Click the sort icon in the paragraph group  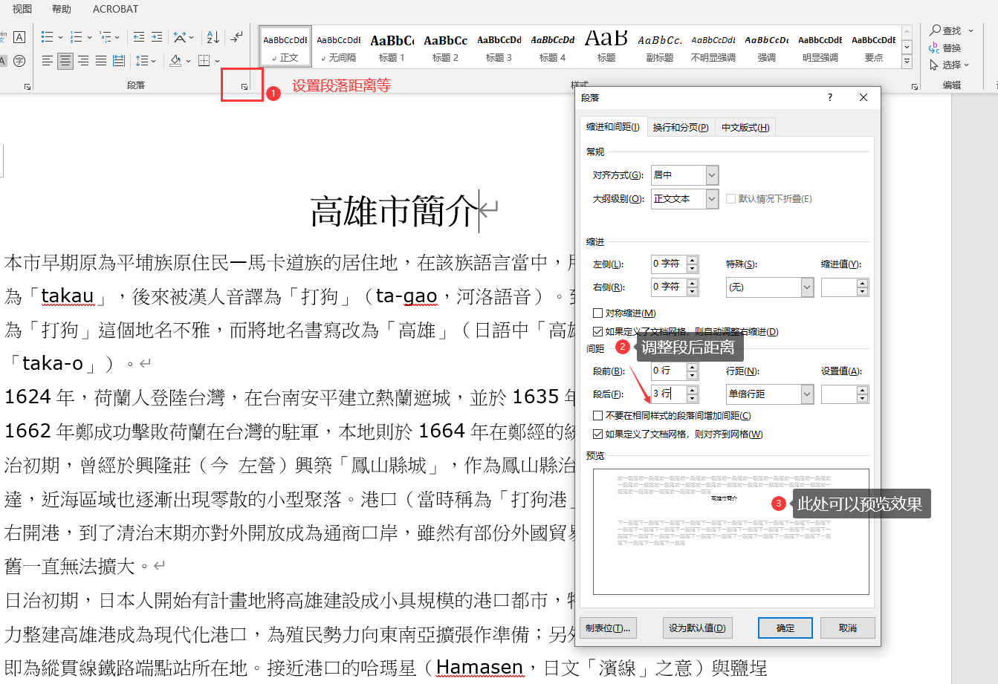click(x=212, y=38)
